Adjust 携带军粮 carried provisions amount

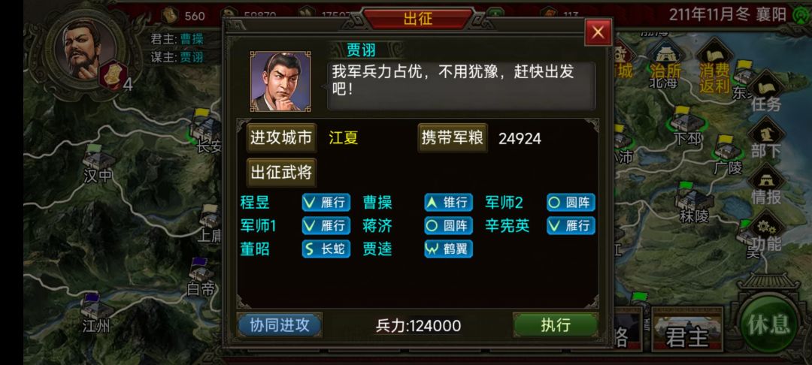[x=453, y=138]
